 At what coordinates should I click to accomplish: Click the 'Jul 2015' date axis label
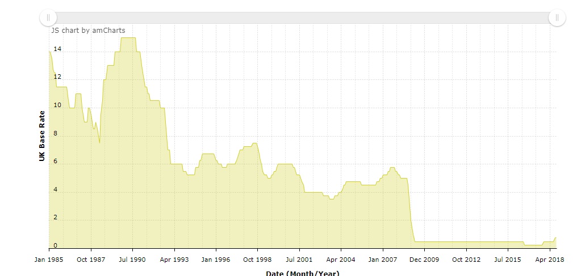point(508,260)
